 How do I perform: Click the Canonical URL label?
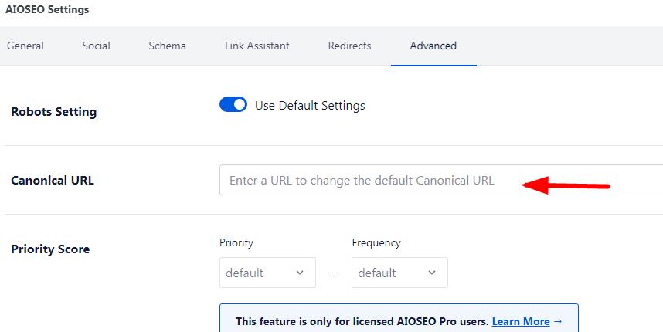tap(53, 181)
